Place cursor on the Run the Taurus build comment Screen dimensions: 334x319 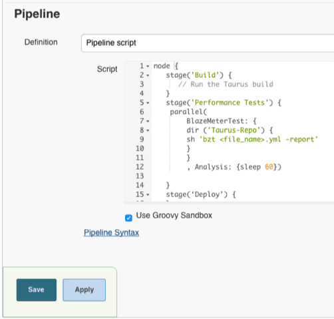pyautogui.click(x=226, y=85)
